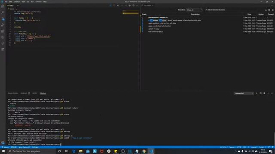Viewport: 275px width, 154px height.
Task: Switch to the OUTPUT panel tab
Action: point(35,93)
